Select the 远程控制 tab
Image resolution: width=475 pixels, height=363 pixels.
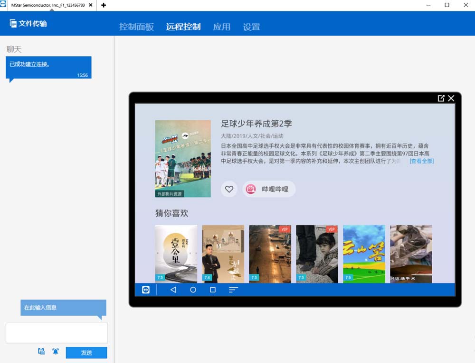(183, 27)
